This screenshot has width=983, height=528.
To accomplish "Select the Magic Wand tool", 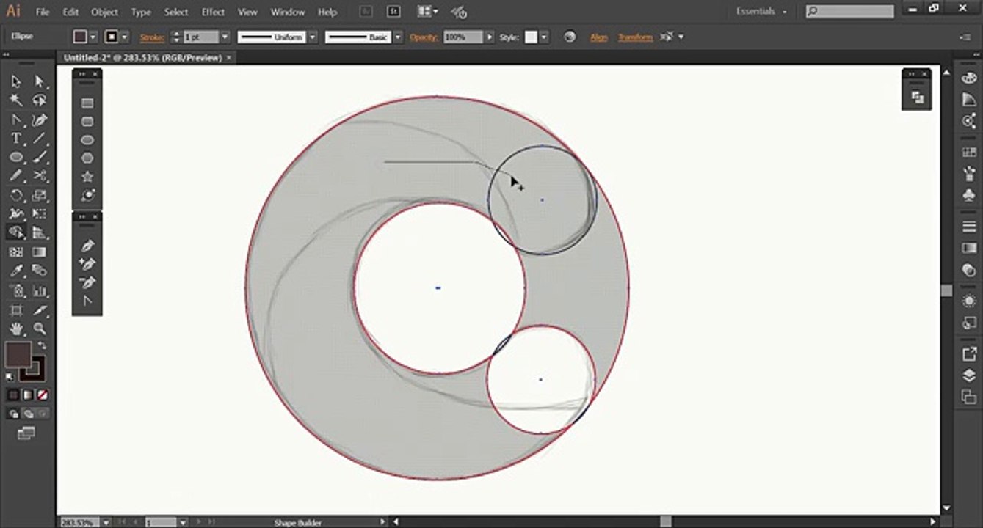I will pyautogui.click(x=16, y=100).
